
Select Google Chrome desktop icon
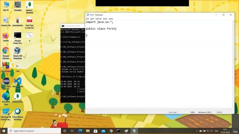pos(6,53)
